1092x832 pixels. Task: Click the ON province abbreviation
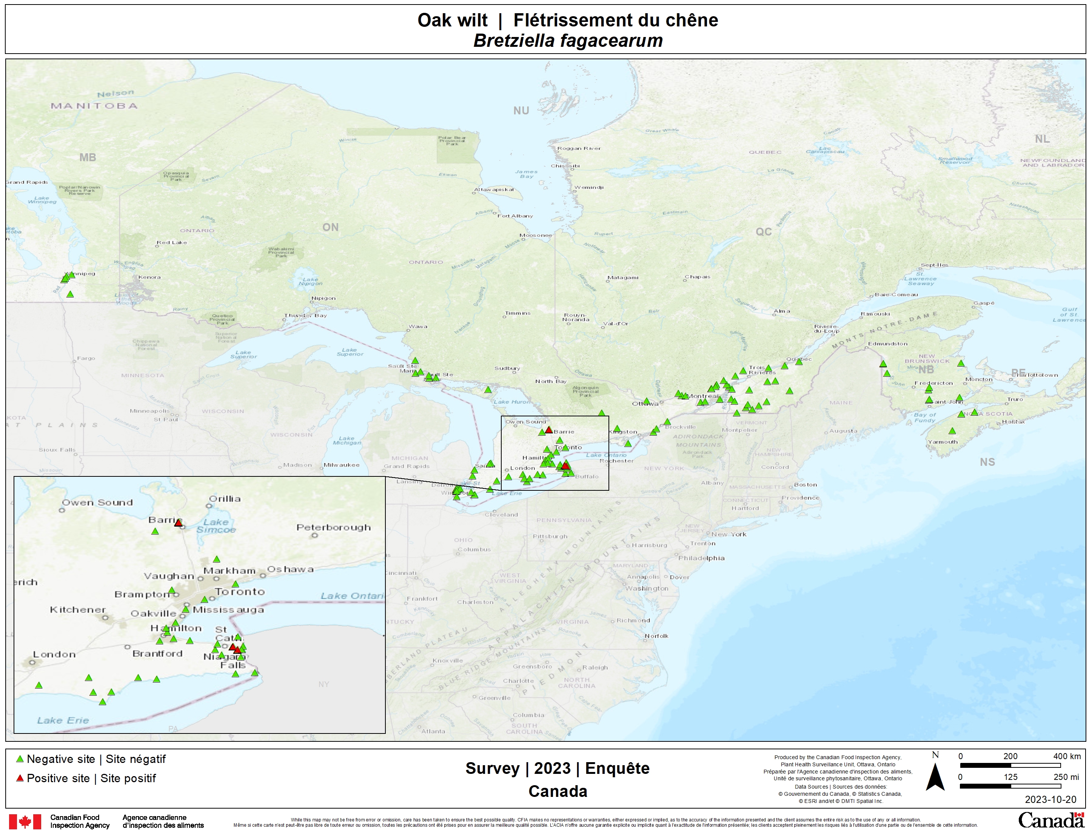(330, 227)
